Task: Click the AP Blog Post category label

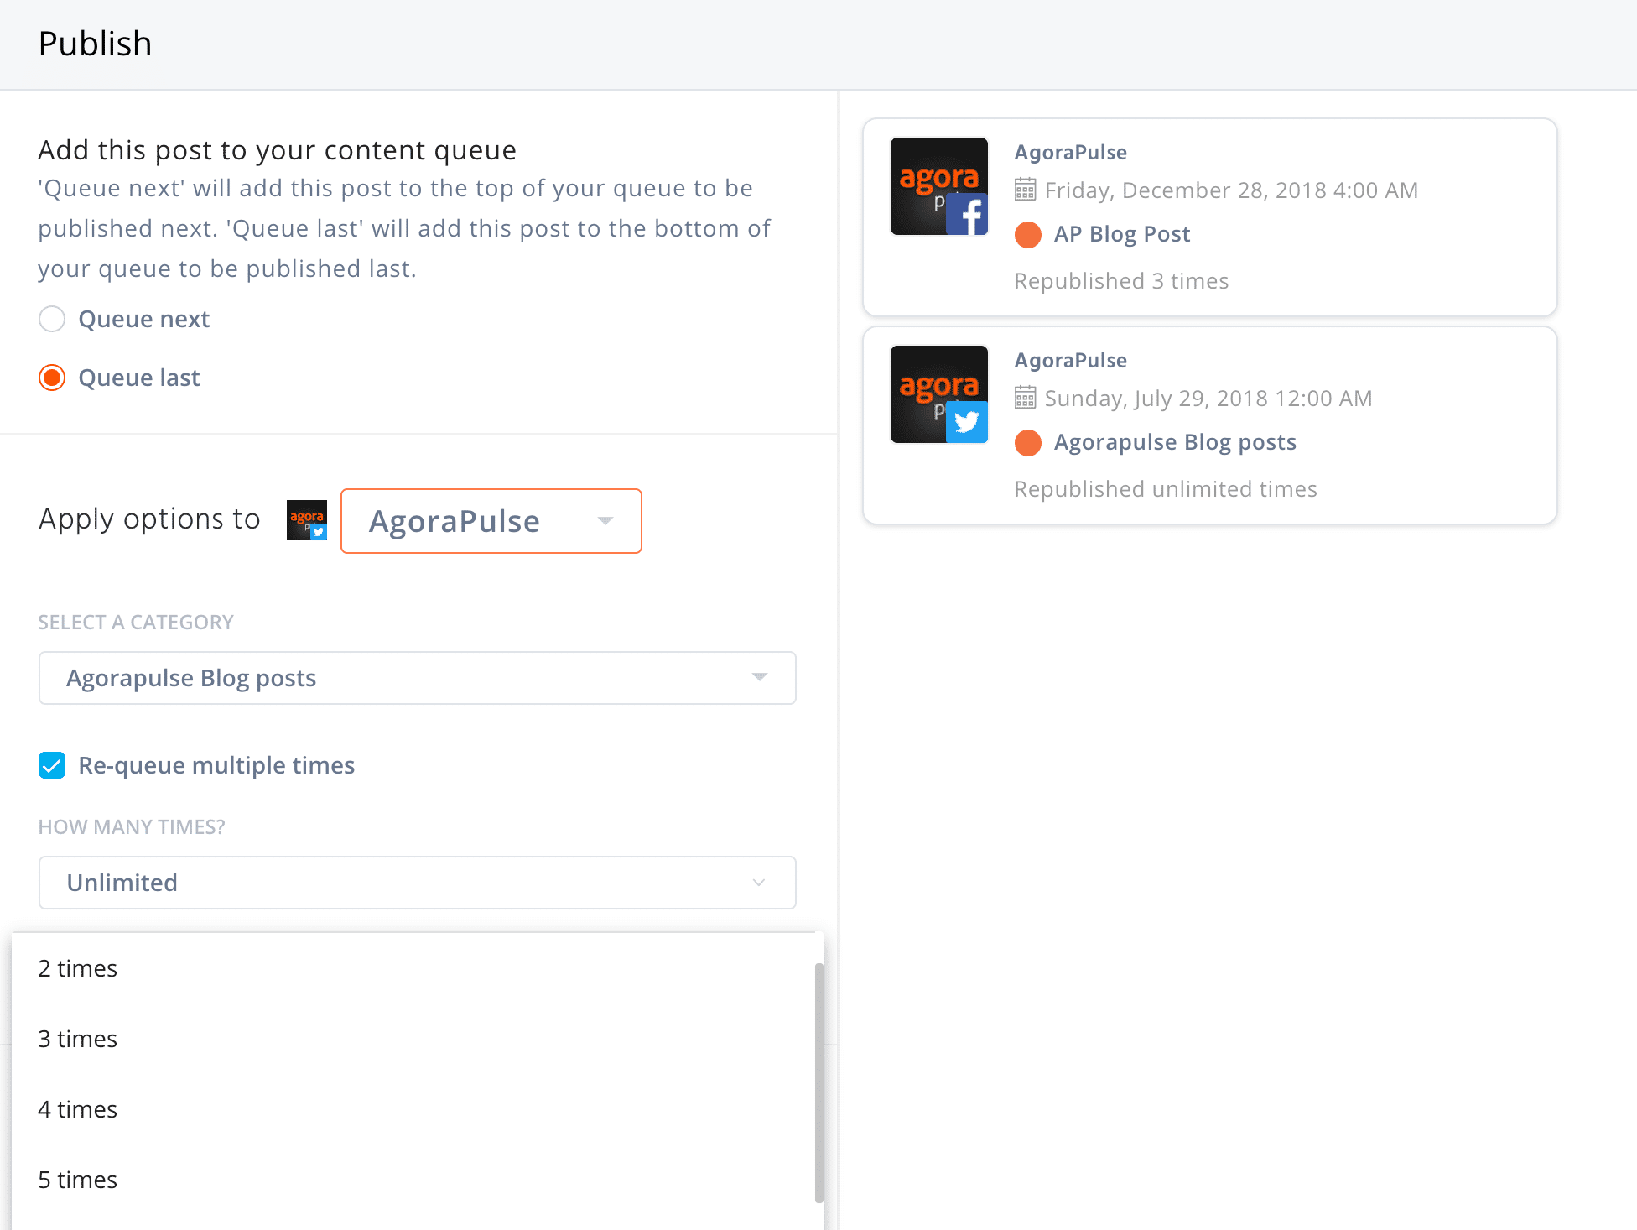Action: pos(1122,234)
